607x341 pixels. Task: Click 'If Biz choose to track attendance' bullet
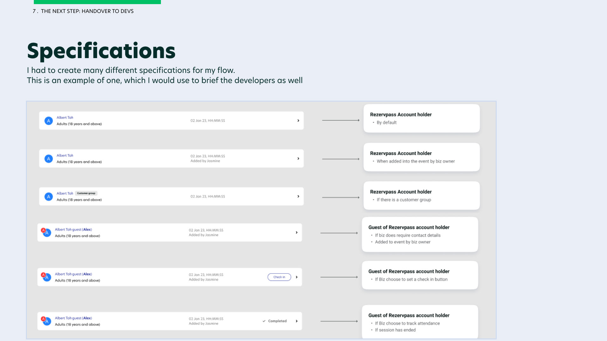[x=407, y=323]
